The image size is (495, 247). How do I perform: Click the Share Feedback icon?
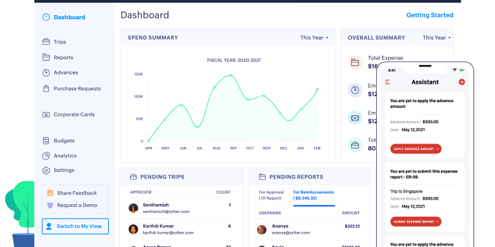coord(50,193)
